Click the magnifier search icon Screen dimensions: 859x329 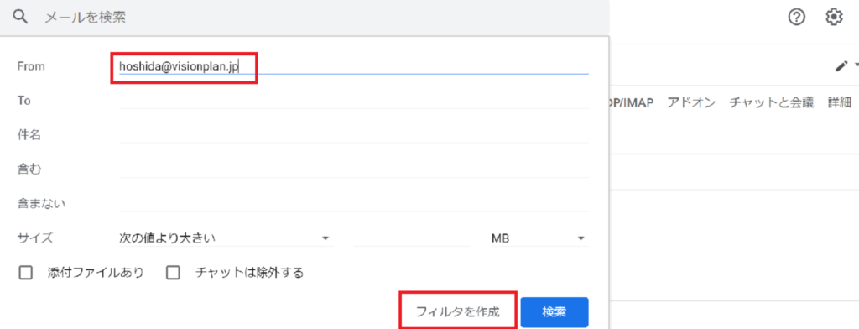20,18
